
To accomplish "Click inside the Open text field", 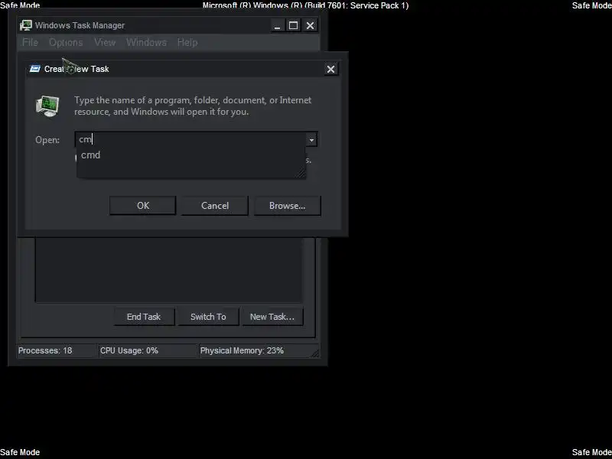I will [x=190, y=139].
